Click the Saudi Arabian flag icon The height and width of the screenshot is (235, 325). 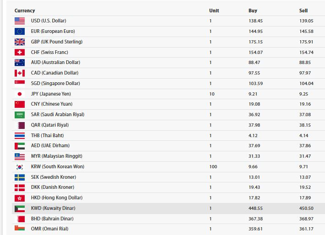pyautogui.click(x=20, y=115)
